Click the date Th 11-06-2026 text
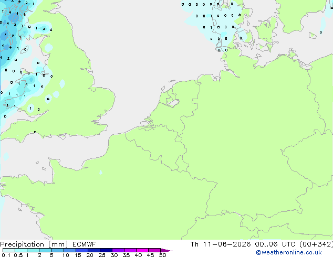The width and height of the screenshot is (333, 257). (x=221, y=244)
